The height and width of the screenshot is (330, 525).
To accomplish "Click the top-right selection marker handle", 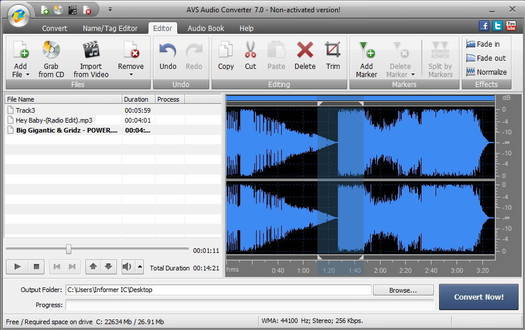I will pos(361,103).
